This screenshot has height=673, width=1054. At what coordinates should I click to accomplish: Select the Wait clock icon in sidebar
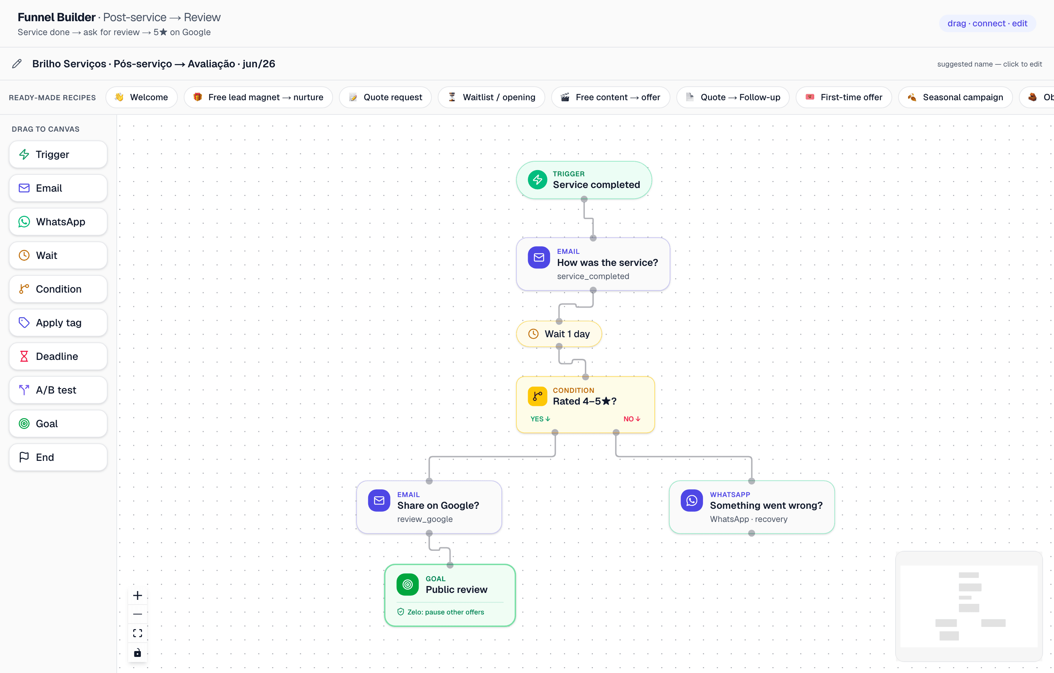coord(24,256)
